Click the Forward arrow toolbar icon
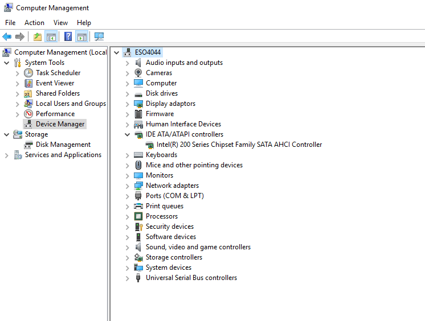The width and height of the screenshot is (425, 321). (x=20, y=36)
